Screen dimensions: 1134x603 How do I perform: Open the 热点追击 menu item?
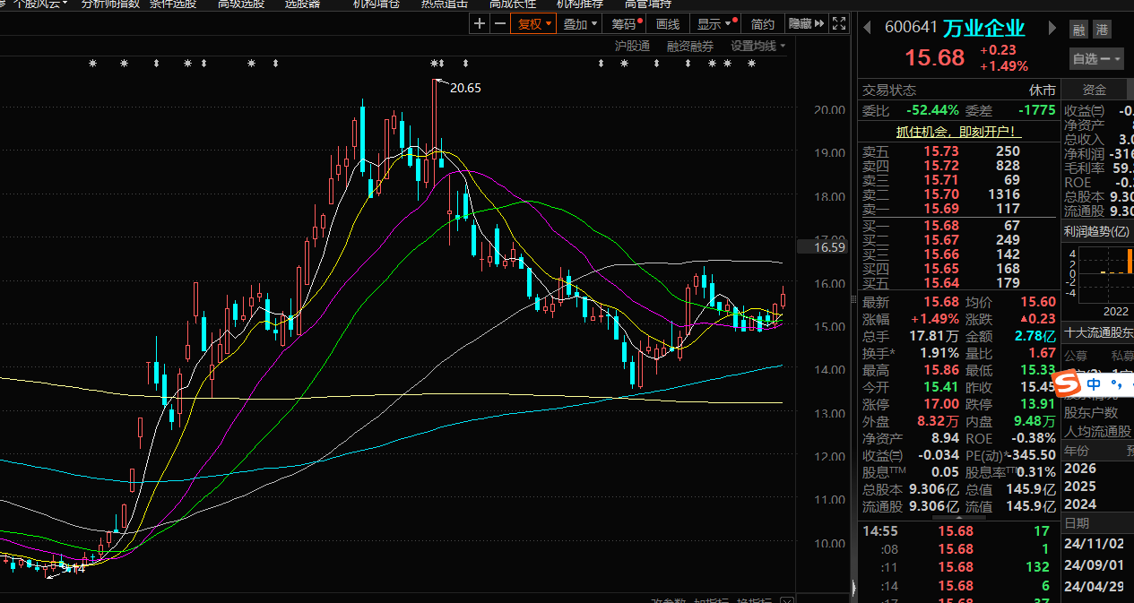(x=445, y=4)
